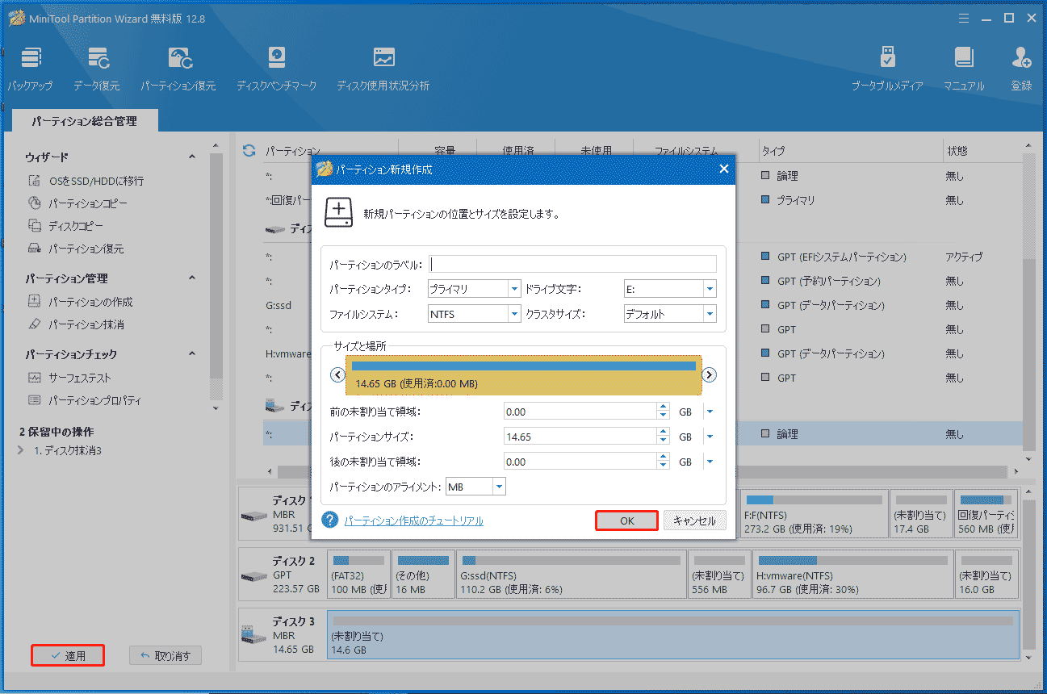Click the 前の未割り当て領域 value field
Viewport: 1047px width, 694px height.
(x=580, y=412)
